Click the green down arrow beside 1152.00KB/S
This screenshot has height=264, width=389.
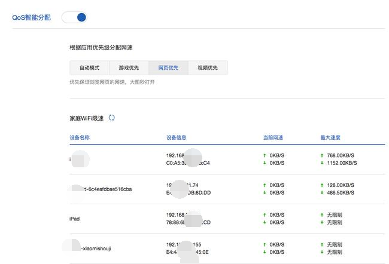323,162
